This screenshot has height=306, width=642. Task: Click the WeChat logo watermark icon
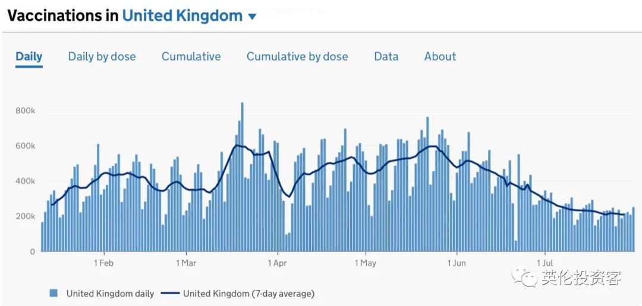(525, 276)
